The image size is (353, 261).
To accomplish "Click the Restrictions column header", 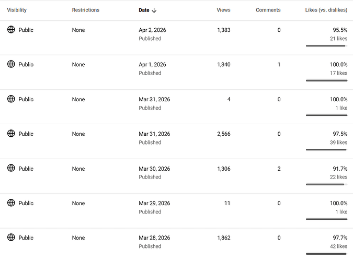I will coord(85,10).
